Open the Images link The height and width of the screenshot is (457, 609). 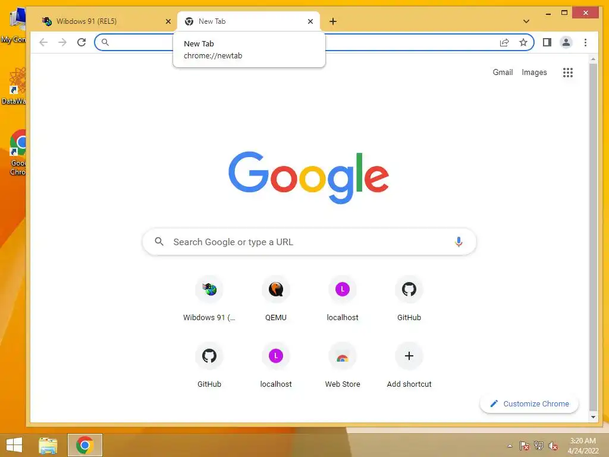click(x=534, y=72)
